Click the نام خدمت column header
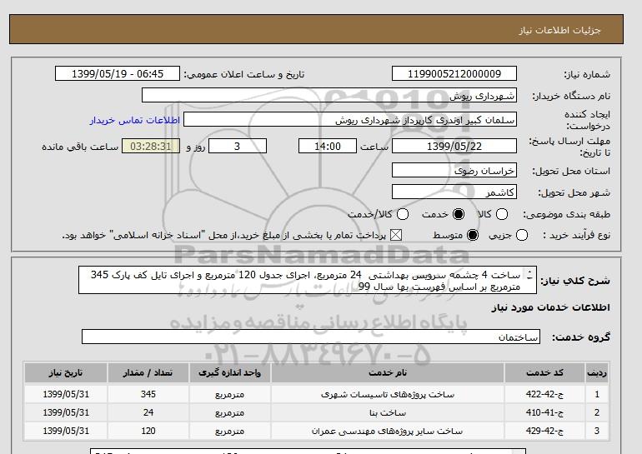 (x=388, y=372)
